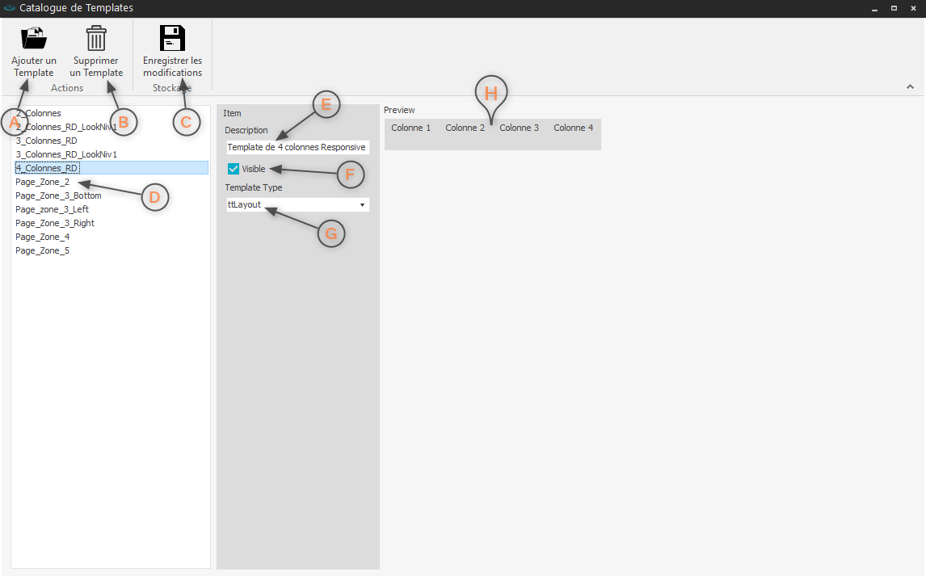Click Colonne 1 in the preview
The width and height of the screenshot is (926, 576).
pos(410,128)
